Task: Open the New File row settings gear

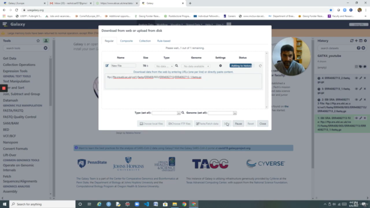Action: point(220,66)
